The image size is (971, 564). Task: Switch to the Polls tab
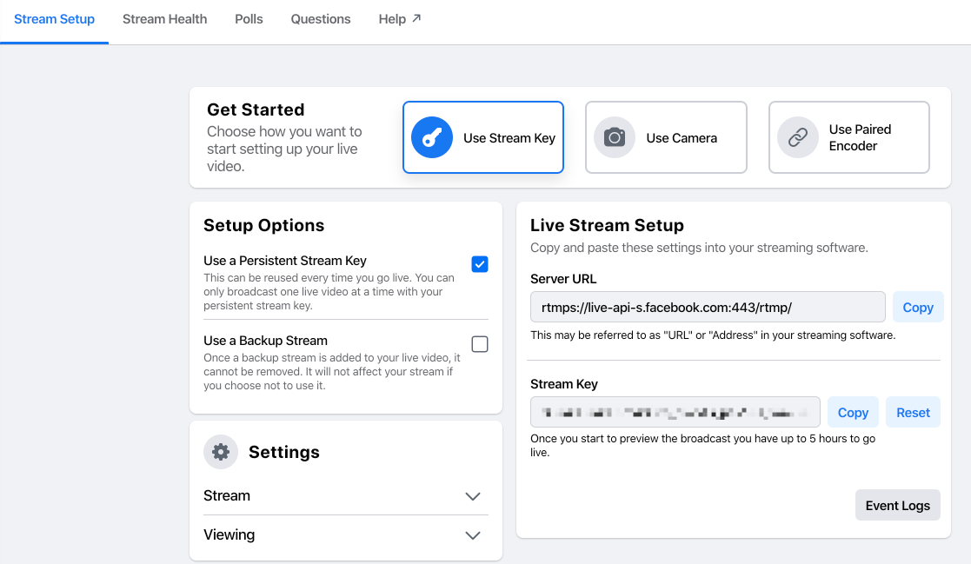(x=249, y=19)
